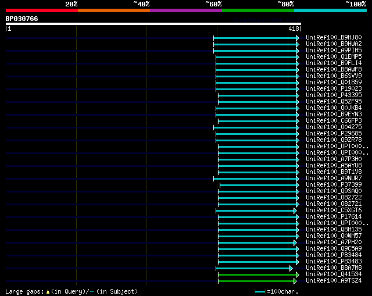Click the UniRef100_Q9C5A9 entry

pyautogui.click(x=334, y=249)
